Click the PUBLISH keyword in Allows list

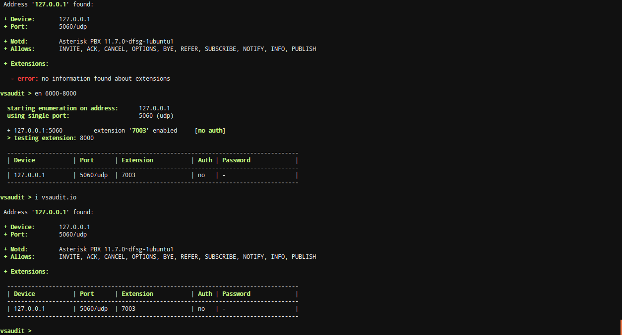tap(304, 48)
